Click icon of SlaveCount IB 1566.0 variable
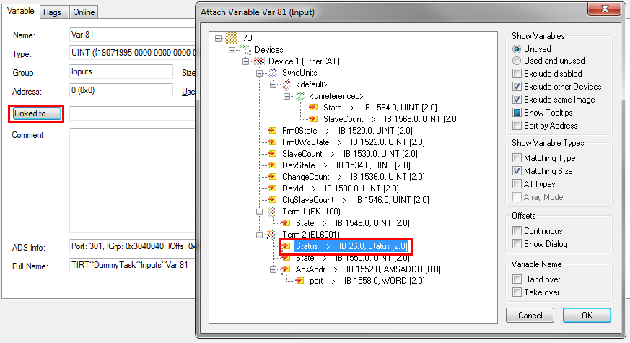 (314, 119)
